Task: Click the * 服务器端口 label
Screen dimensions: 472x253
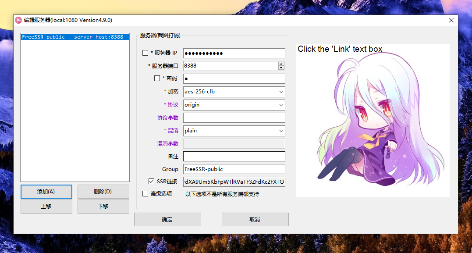Action: (163, 66)
